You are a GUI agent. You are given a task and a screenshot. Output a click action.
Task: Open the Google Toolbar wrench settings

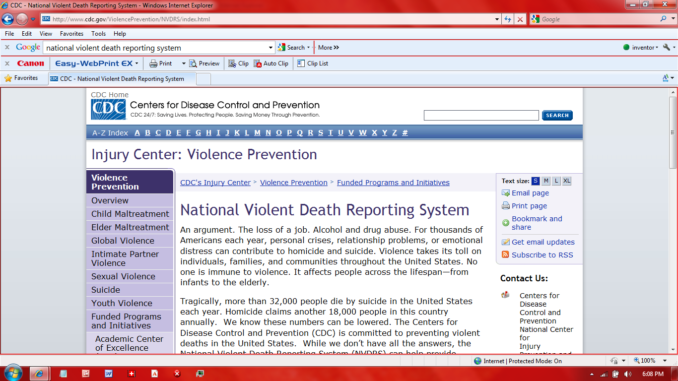click(x=666, y=47)
